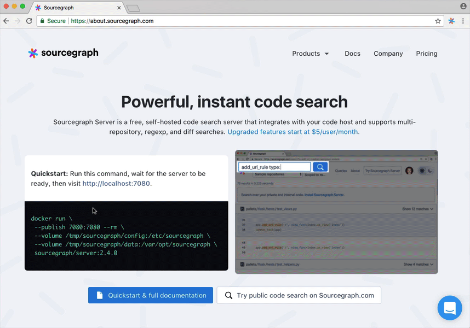470x328 pixels.
Task: Open the chat support bubble
Action: [x=450, y=308]
